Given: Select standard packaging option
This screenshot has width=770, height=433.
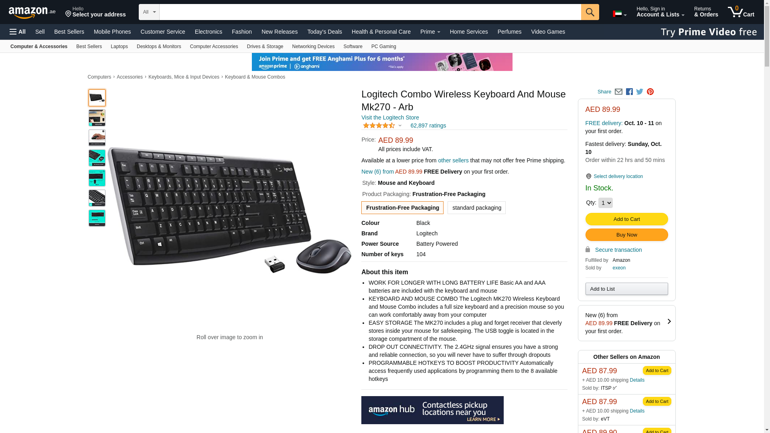Looking at the screenshot, I should pos(476,208).
